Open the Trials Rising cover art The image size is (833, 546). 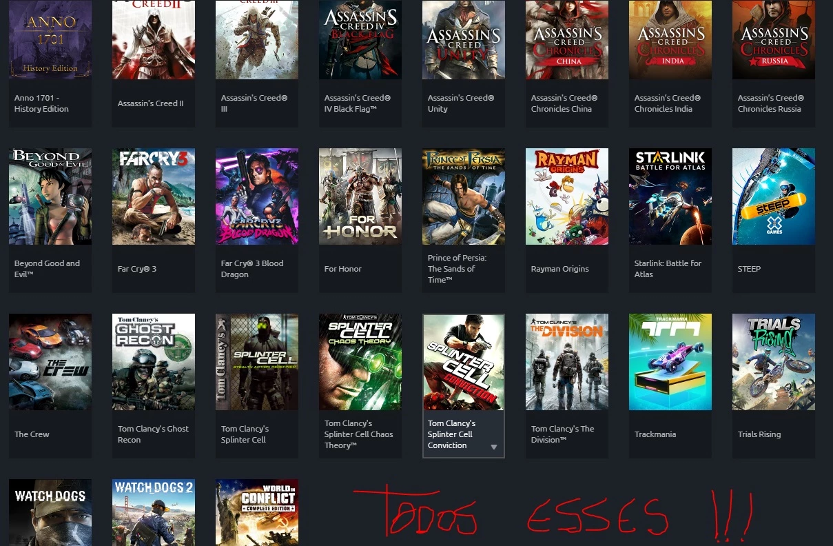(x=774, y=362)
